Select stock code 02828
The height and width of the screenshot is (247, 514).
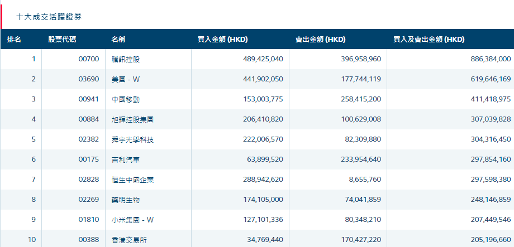click(89, 180)
